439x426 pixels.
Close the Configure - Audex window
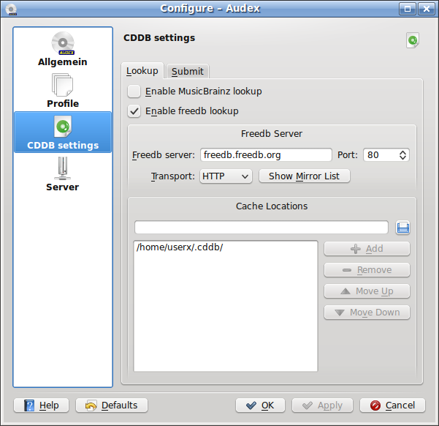pos(426,9)
